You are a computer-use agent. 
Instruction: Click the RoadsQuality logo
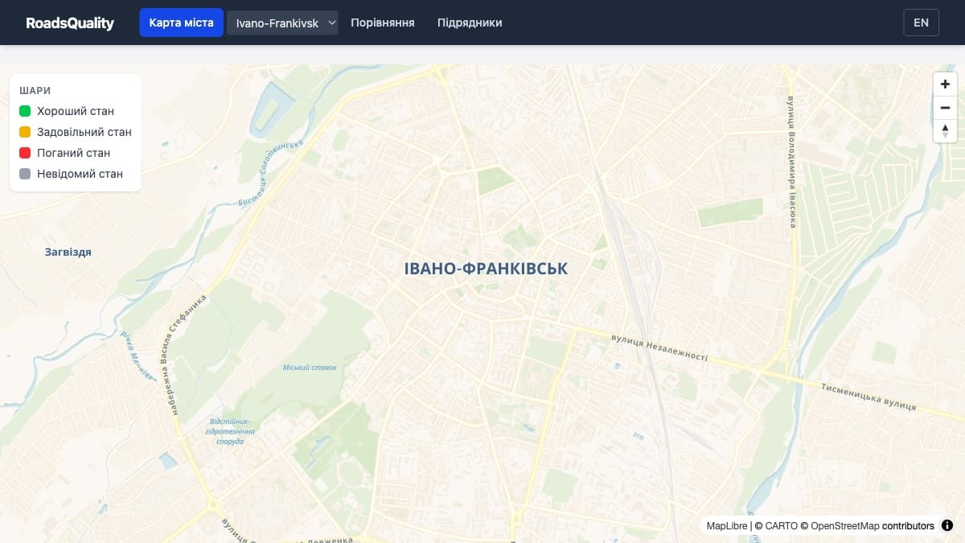[70, 23]
